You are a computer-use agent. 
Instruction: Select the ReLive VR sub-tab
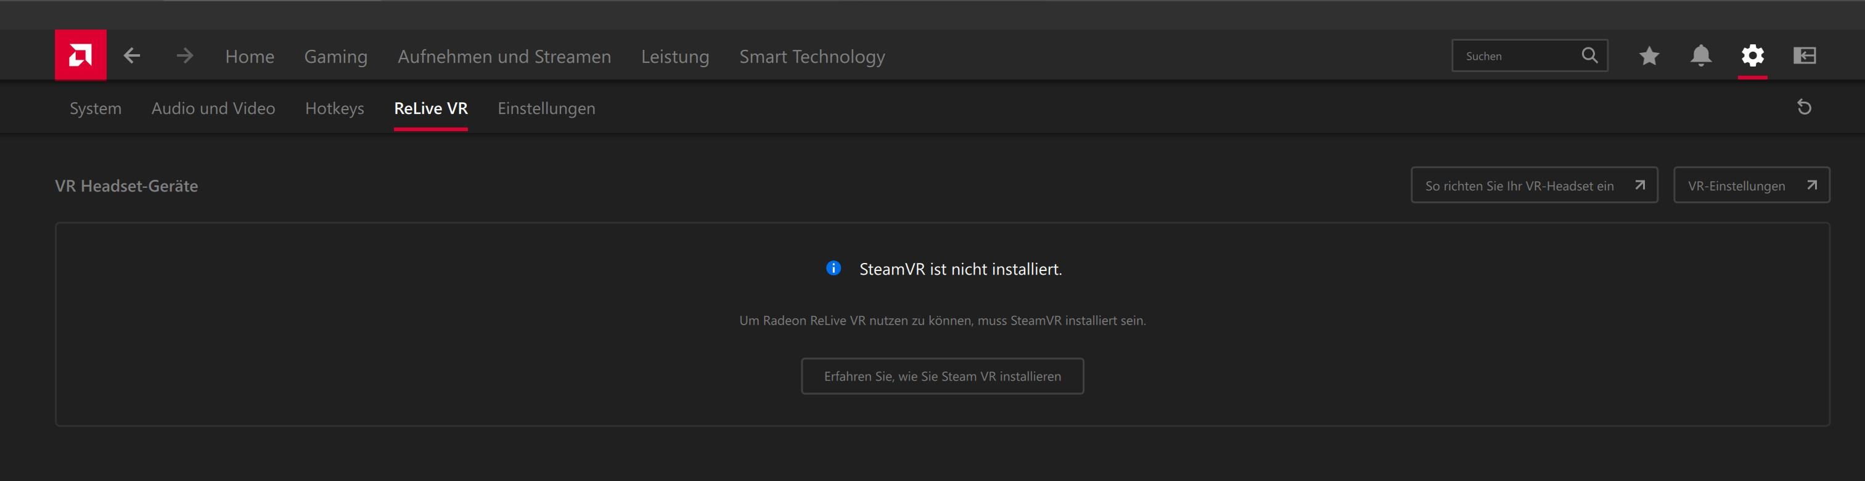[x=431, y=108]
